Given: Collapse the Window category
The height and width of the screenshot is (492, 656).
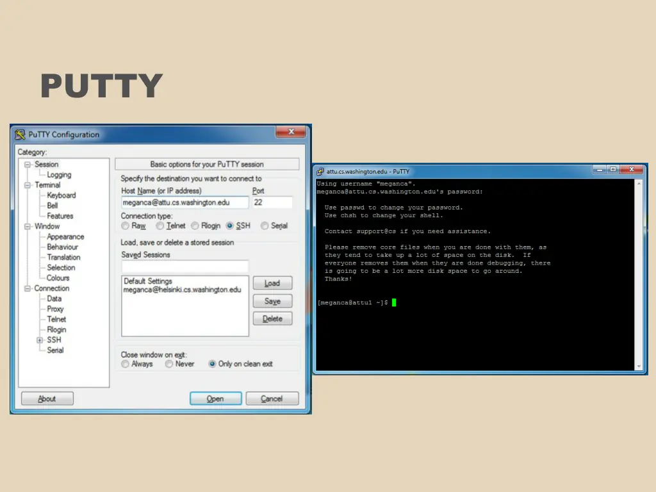Looking at the screenshot, I should [x=26, y=226].
